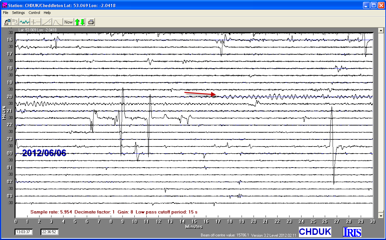The height and width of the screenshot is (240, 386).
Task: Click minute 15 on the axis
Action: pos(194,222)
